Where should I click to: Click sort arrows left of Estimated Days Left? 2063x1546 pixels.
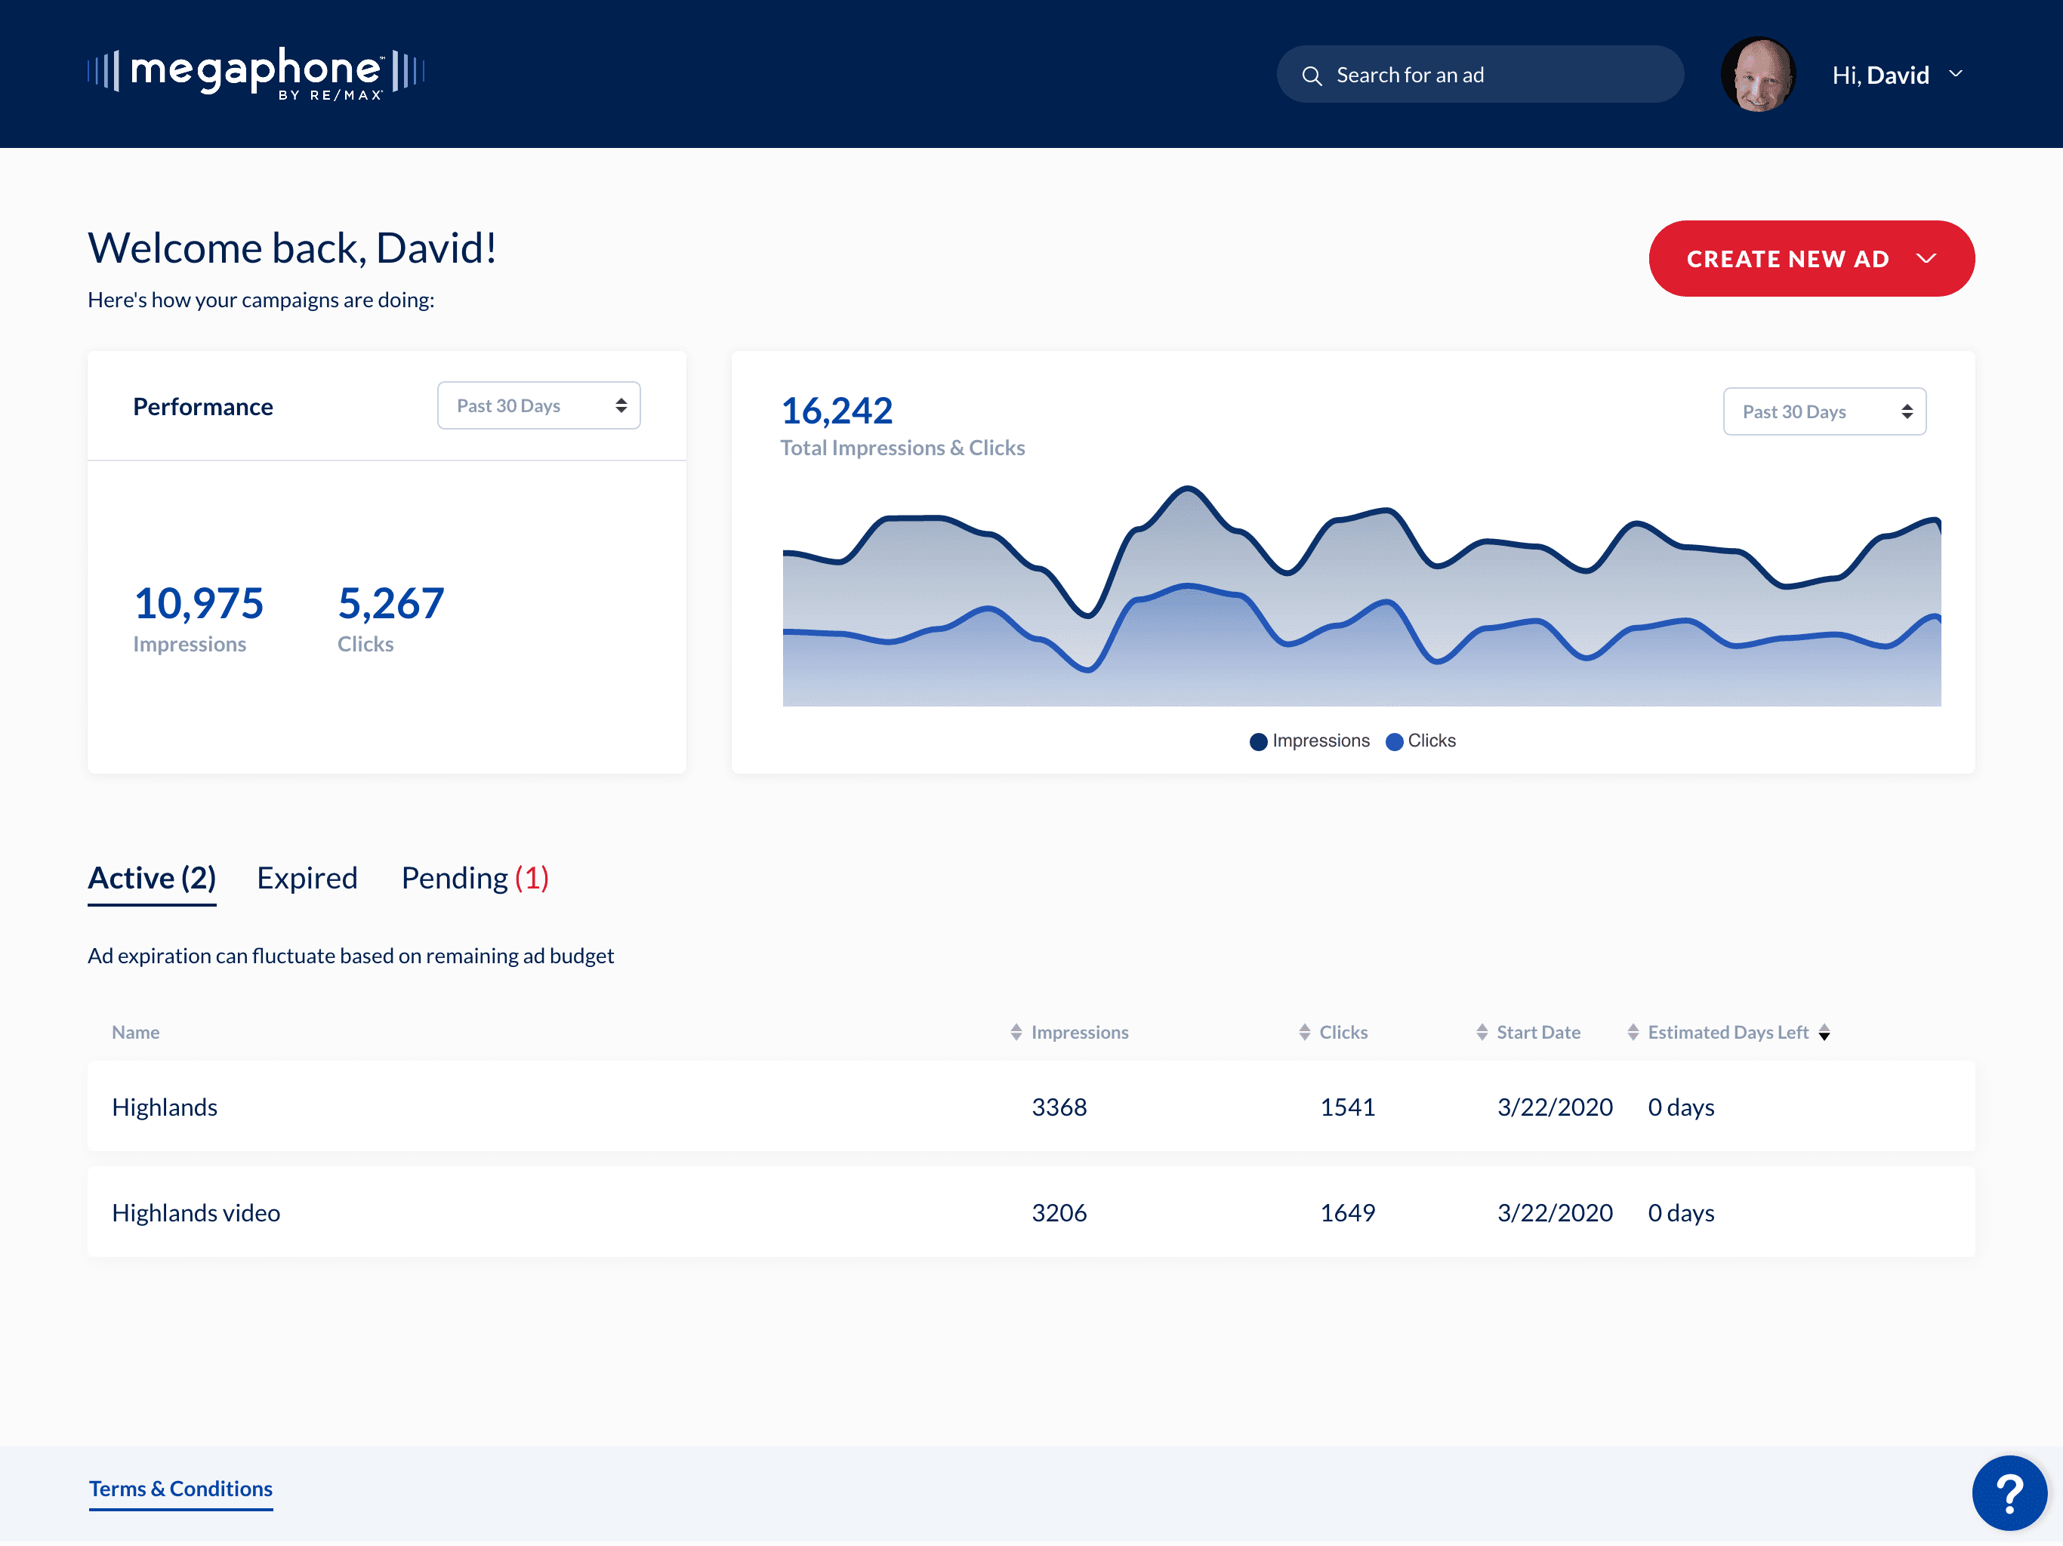(1632, 1032)
